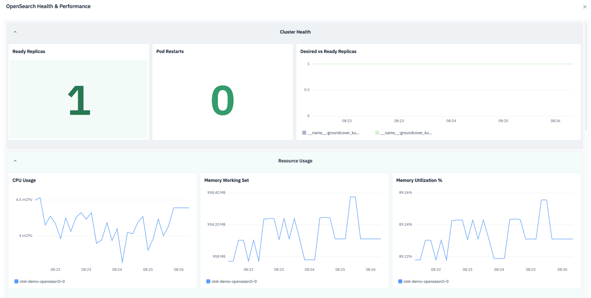Viewport: 591px width, 298px height.
Task: Toggle CPU Usage legend swatch for otel-demo-opensearch-0
Action: click(16, 281)
